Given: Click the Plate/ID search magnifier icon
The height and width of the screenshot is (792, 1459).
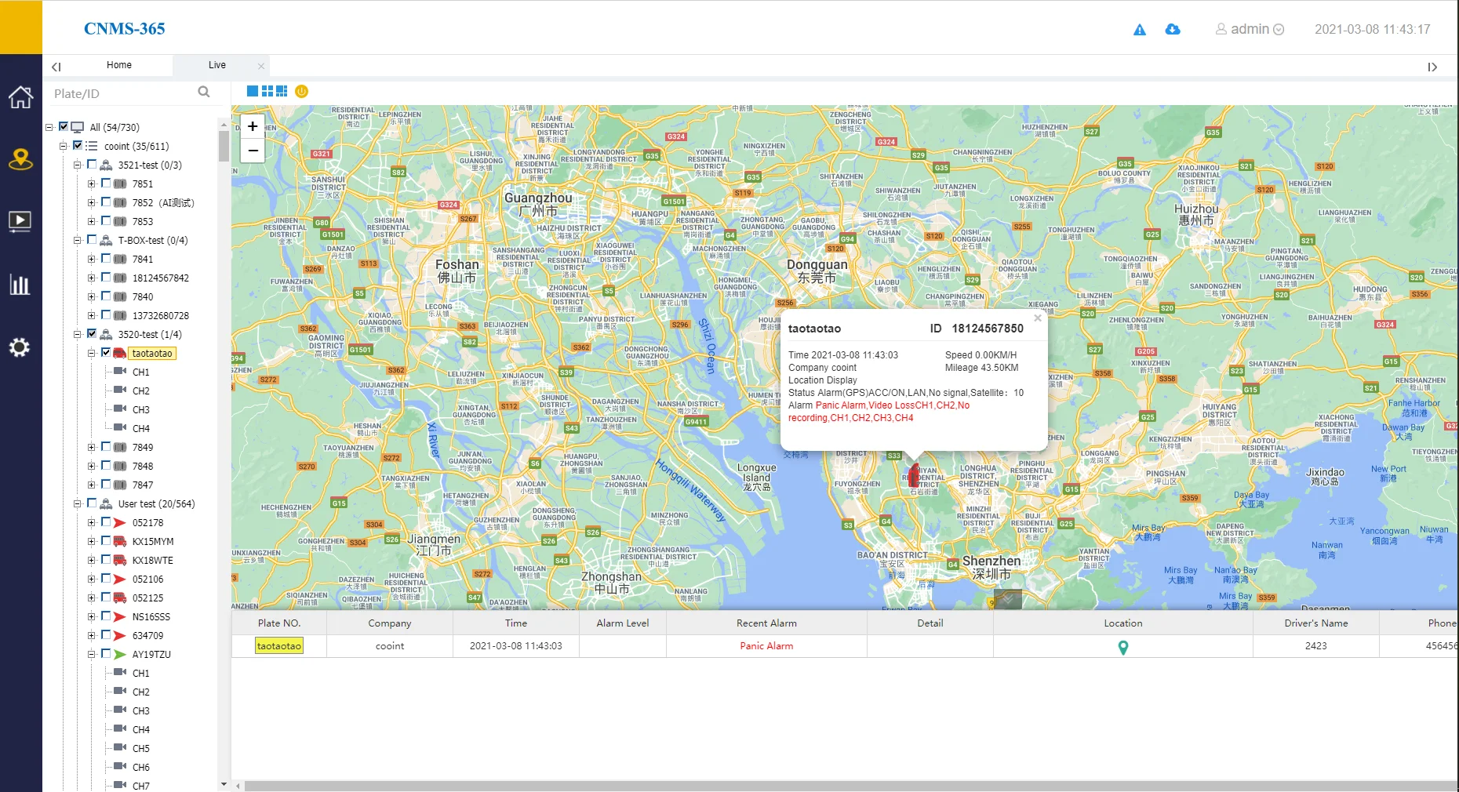Looking at the screenshot, I should [204, 93].
